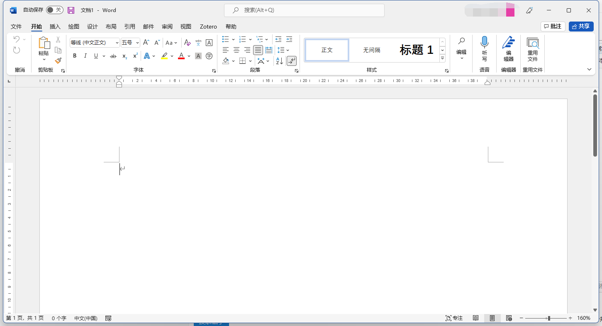Click the Format Painter brush icon

[58, 60]
